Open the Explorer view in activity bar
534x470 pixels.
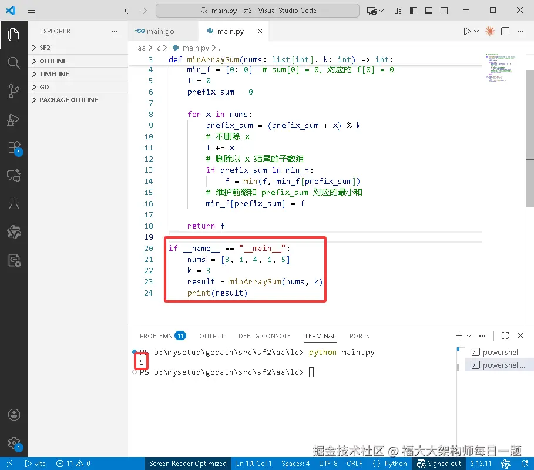(x=14, y=35)
